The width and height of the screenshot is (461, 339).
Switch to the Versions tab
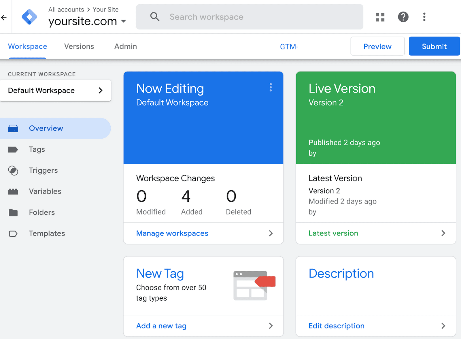click(x=79, y=46)
